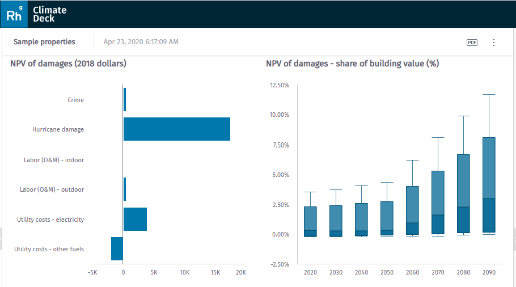Click the 2090 x-axis year label
The height and width of the screenshot is (287, 516).
(489, 272)
